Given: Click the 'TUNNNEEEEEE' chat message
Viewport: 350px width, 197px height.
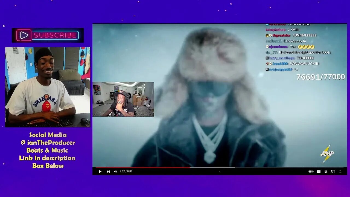Looking at the screenshot, I should click(304, 35).
